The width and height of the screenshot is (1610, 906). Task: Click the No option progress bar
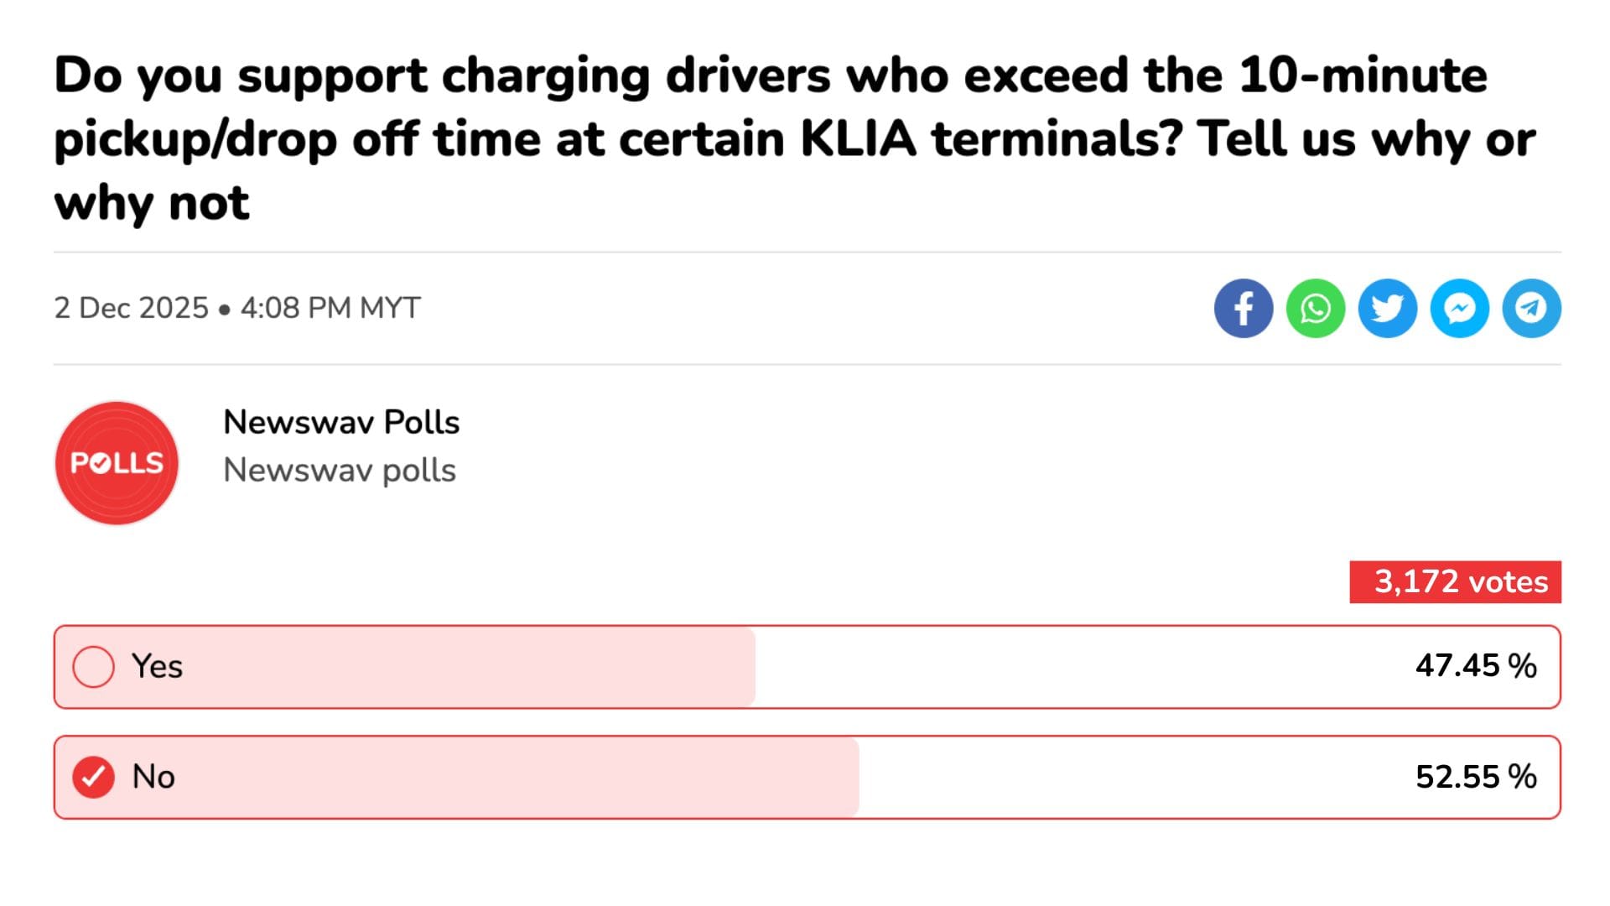point(453,777)
